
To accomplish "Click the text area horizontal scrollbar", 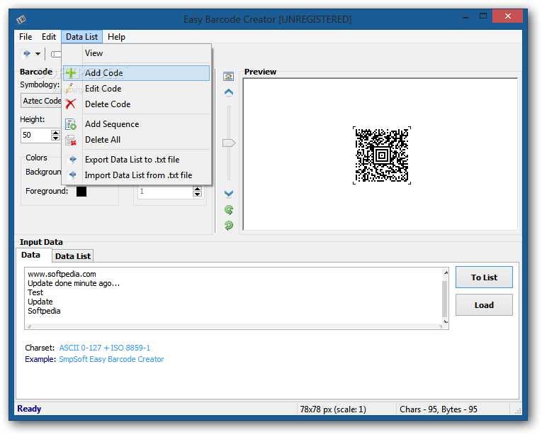I will coord(235,326).
